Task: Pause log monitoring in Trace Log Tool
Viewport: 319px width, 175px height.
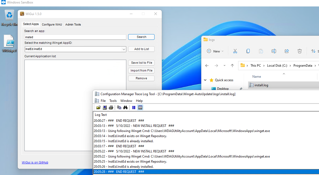Action: coord(134,107)
